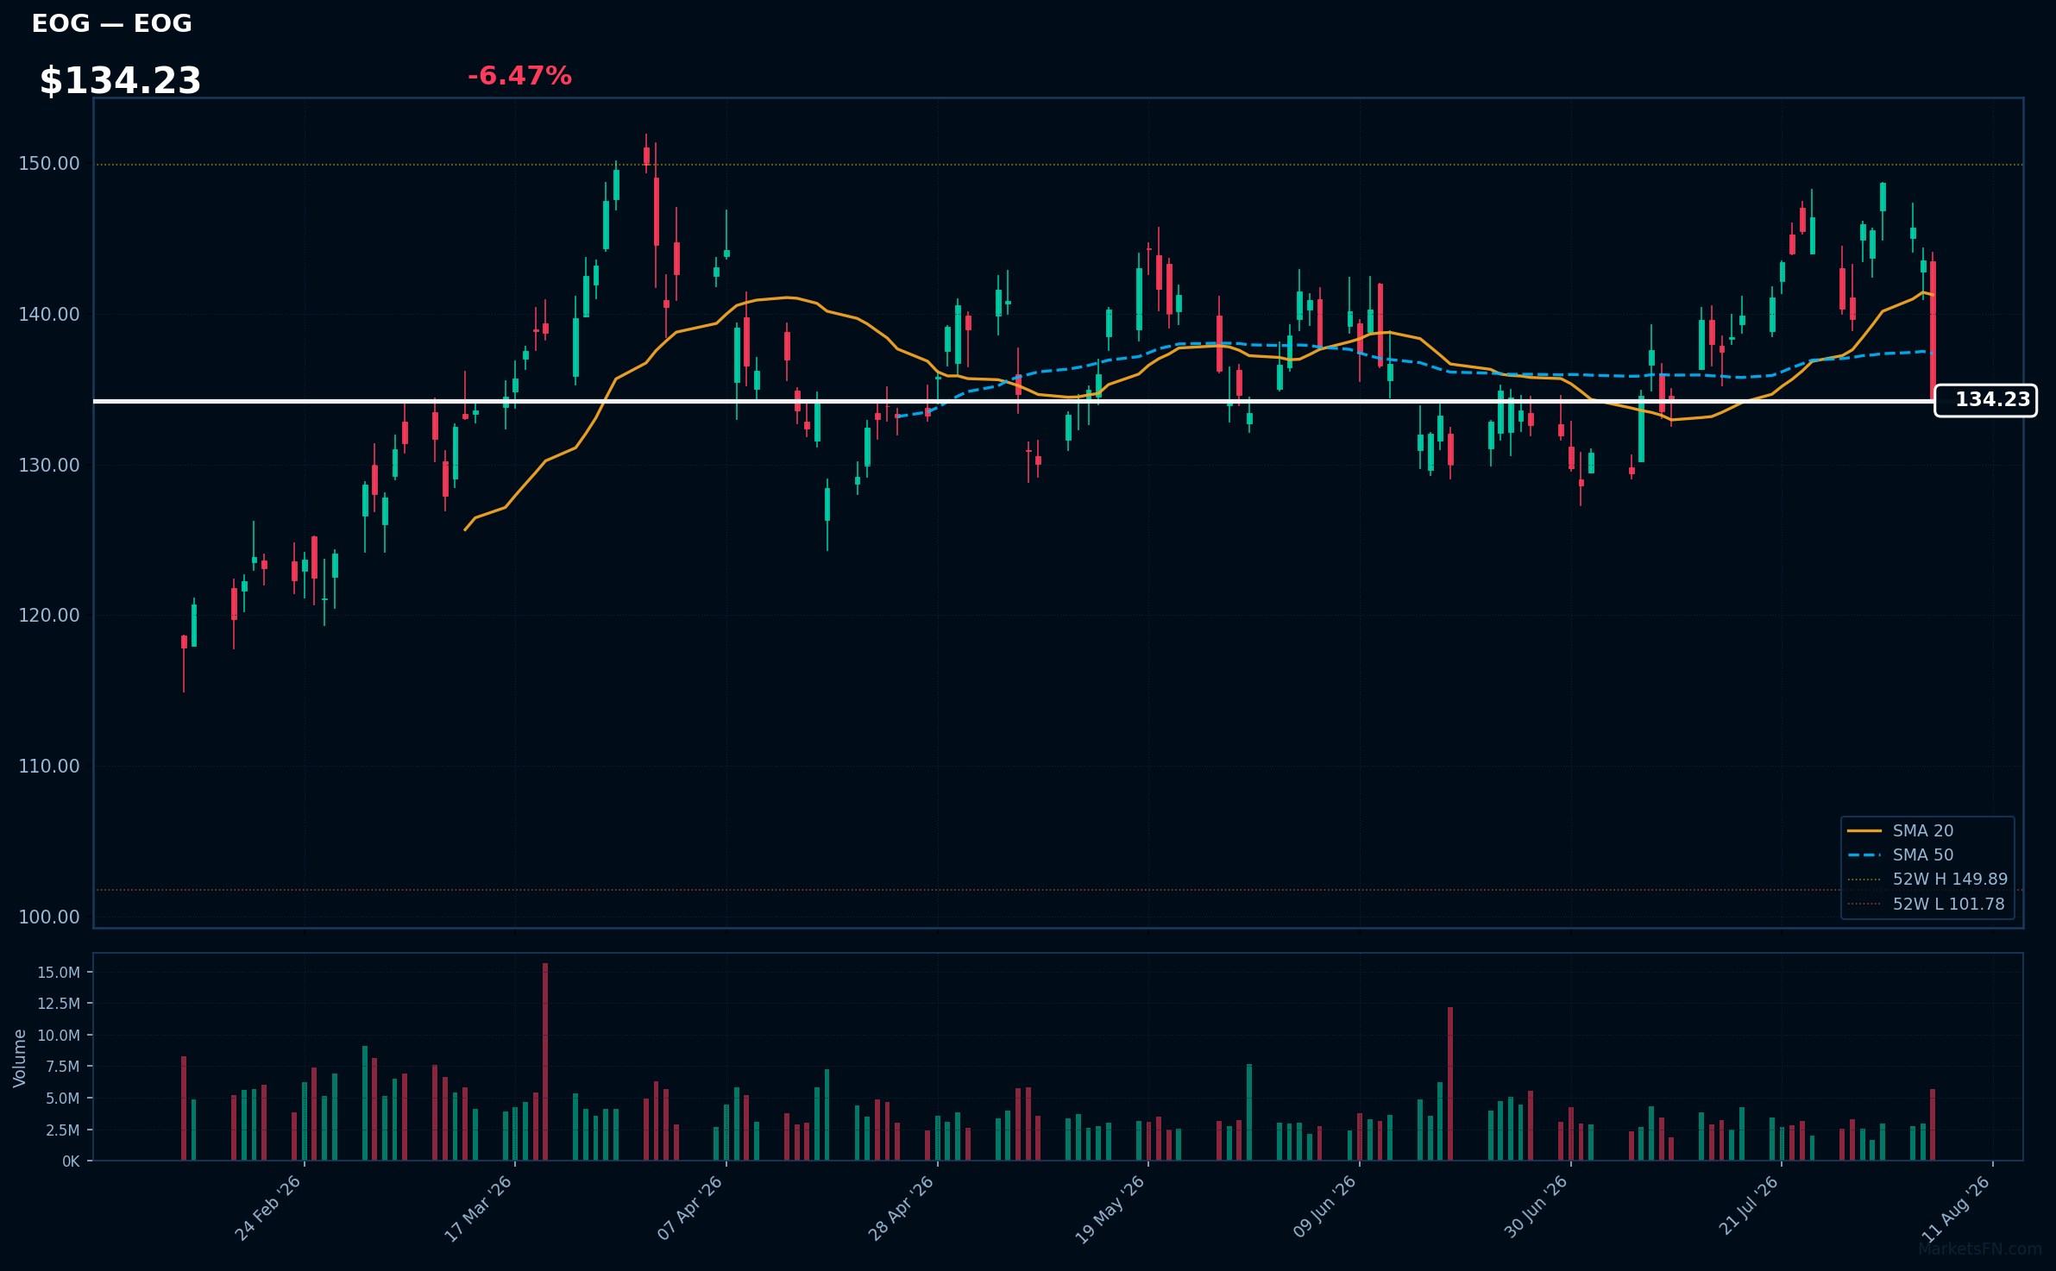
Task: Click the 30 Jun '26 date label
Action: (1537, 1207)
